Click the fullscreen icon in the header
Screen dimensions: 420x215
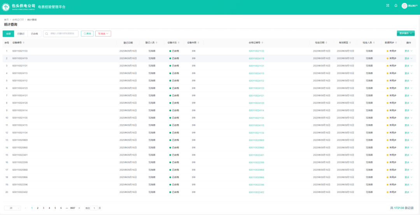click(388, 5)
